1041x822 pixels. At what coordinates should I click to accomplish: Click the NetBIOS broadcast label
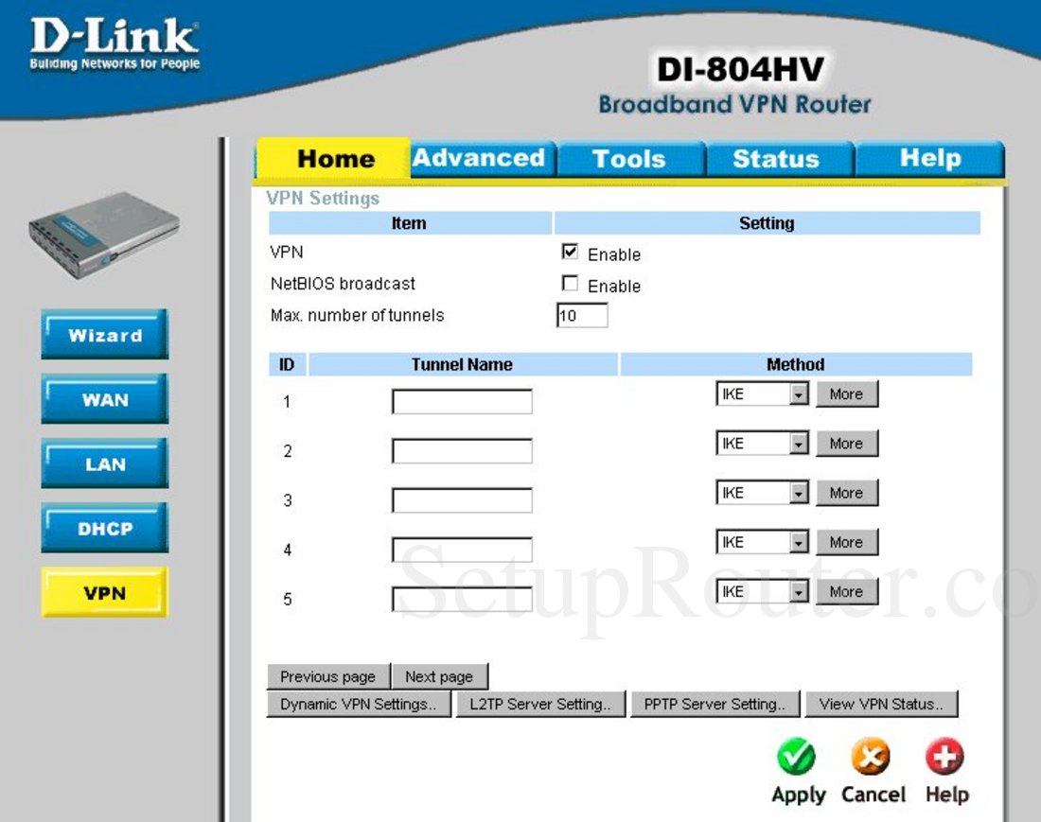(343, 283)
